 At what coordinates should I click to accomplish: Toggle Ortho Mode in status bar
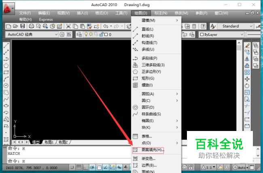(85, 167)
